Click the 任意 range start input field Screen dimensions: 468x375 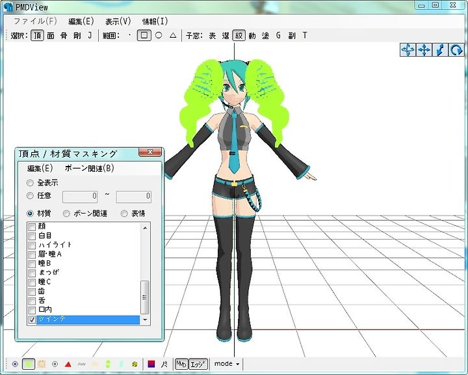[x=80, y=197]
